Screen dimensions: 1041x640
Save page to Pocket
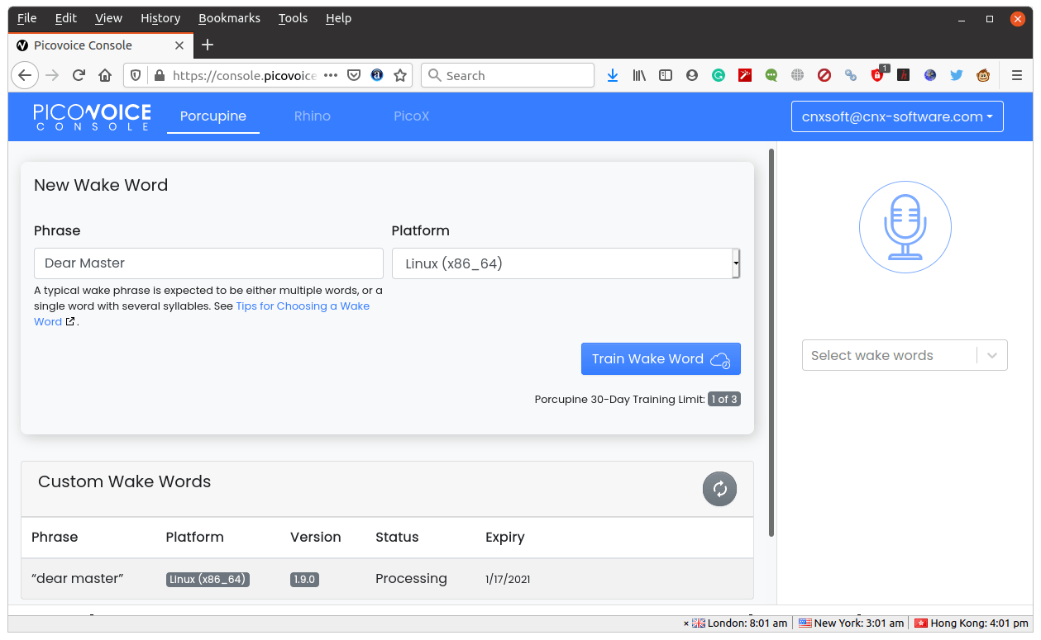click(354, 75)
